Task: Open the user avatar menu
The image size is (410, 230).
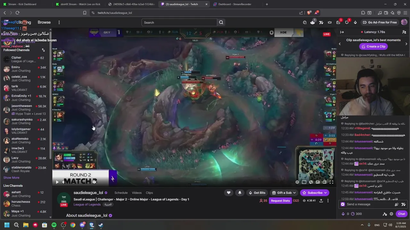Action: pyautogui.click(x=404, y=22)
